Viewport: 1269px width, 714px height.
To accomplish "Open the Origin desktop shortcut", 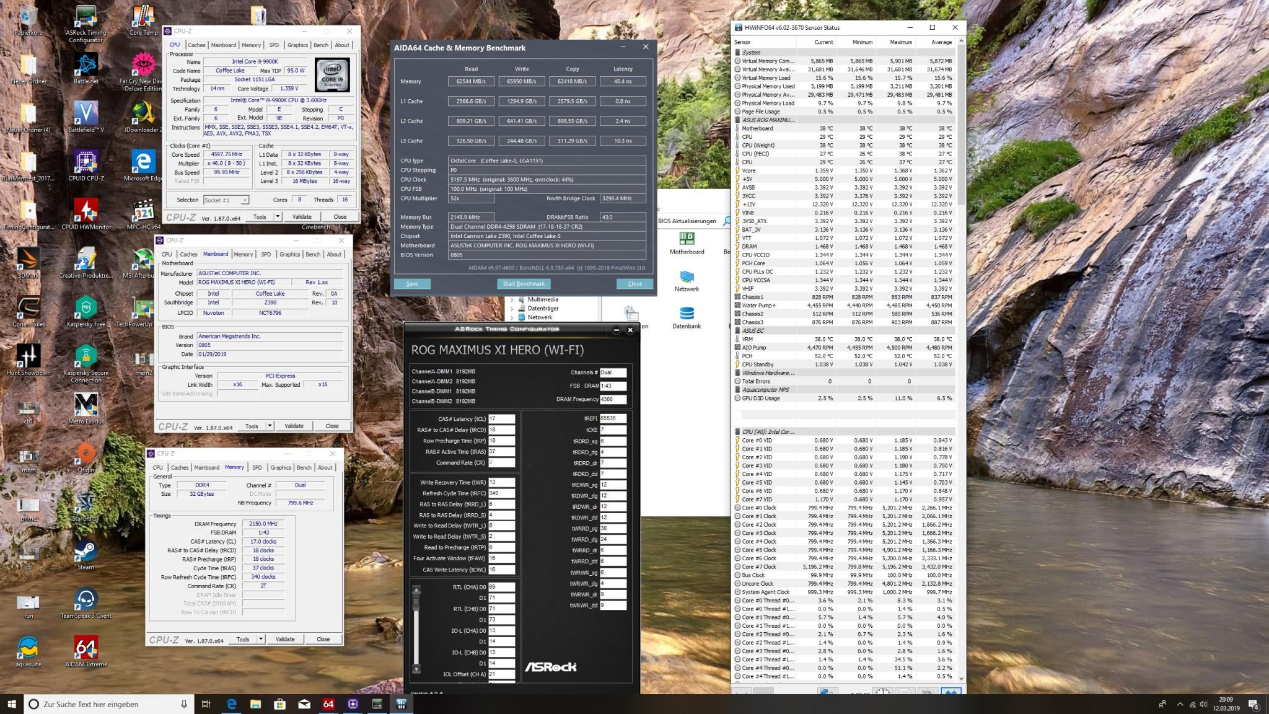I will click(x=86, y=457).
